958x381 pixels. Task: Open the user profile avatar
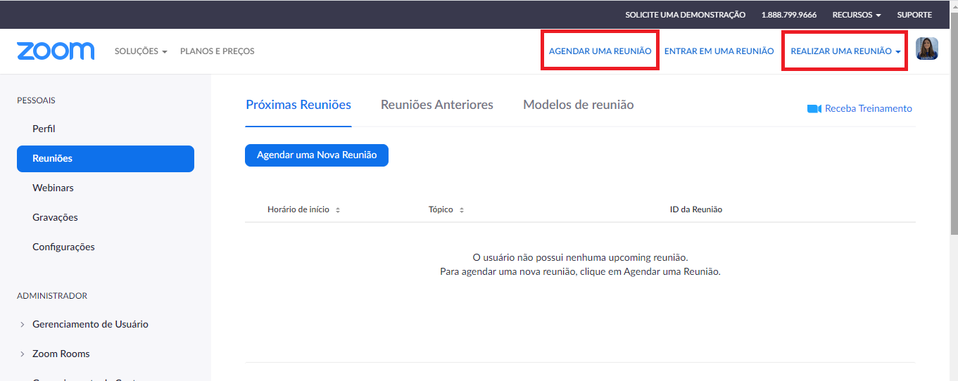[926, 49]
